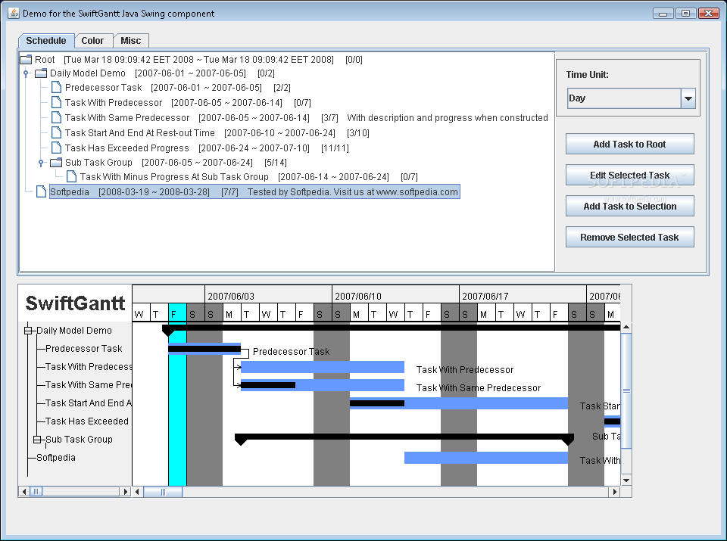Open the Time Unit dropdown arrow
The width and height of the screenshot is (727, 541).
(x=688, y=98)
